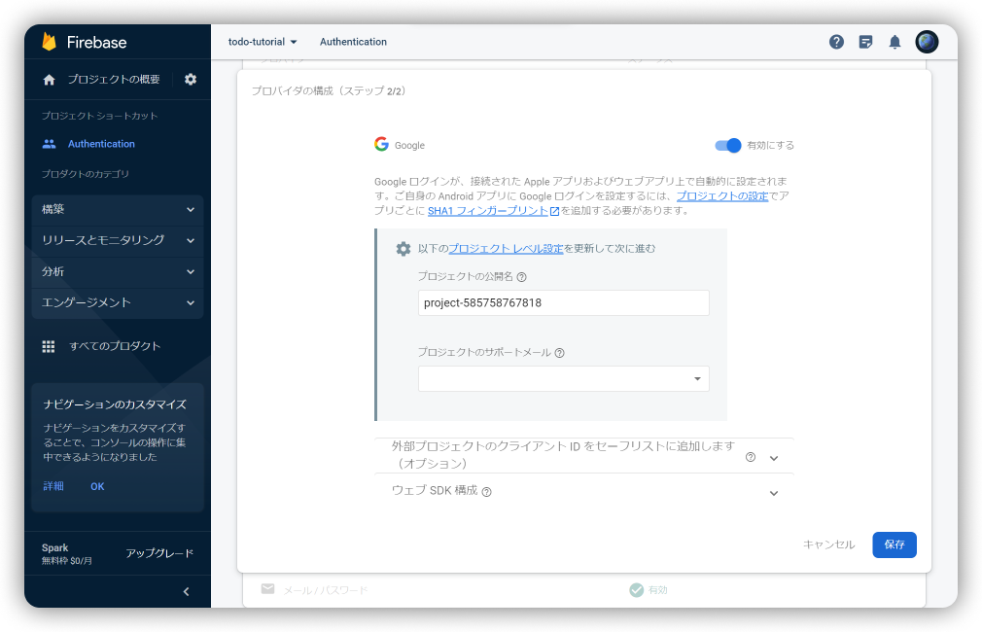Image resolution: width=982 pixels, height=632 pixels.
Task: Expand the エンゲージメント category
Action: (x=118, y=302)
